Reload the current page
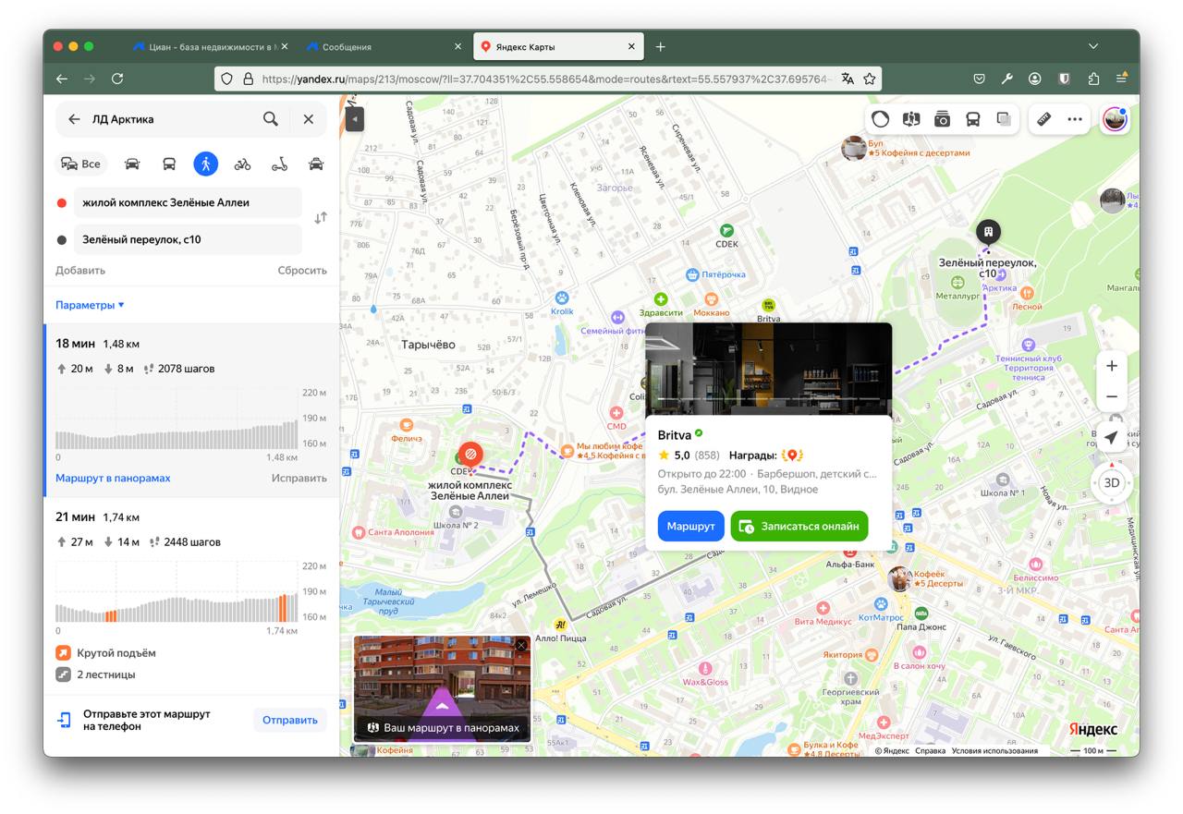The image size is (1183, 814). coord(117,79)
